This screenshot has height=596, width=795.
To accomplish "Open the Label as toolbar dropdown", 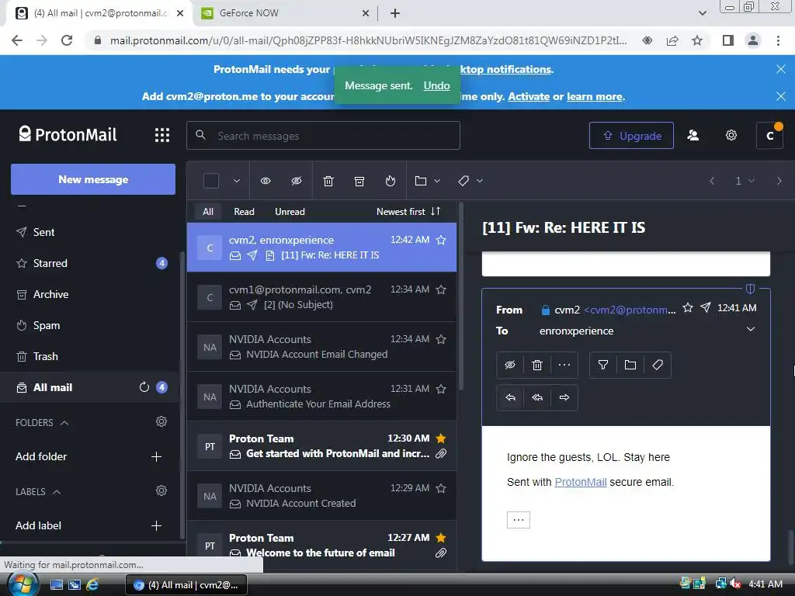I will (470, 181).
